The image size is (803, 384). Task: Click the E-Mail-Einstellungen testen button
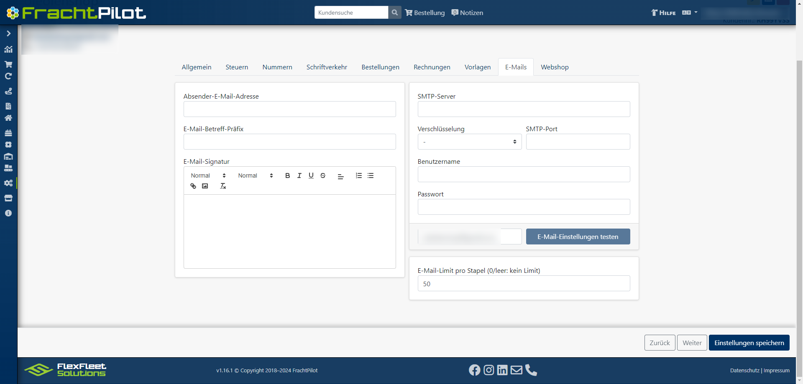point(578,237)
